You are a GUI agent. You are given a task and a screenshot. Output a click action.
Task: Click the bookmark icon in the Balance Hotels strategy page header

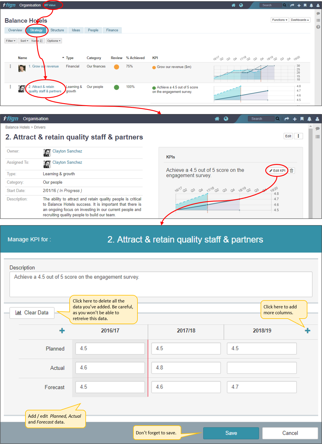305,5
